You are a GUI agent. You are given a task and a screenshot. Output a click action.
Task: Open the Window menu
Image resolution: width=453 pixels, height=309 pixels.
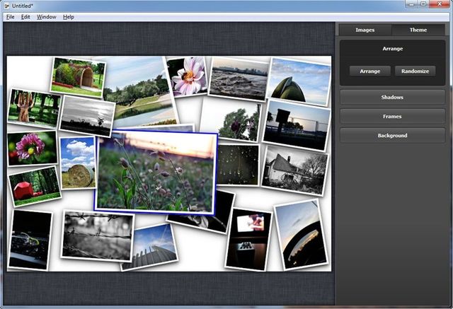click(46, 17)
